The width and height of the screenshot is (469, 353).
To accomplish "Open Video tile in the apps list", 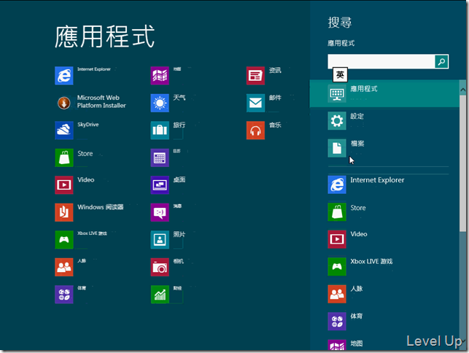I will (x=64, y=185).
